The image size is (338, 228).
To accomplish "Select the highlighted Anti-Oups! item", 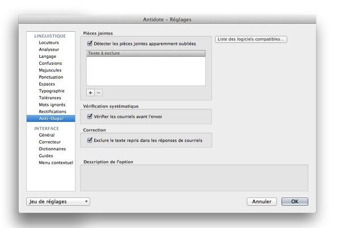I will (x=51, y=119).
